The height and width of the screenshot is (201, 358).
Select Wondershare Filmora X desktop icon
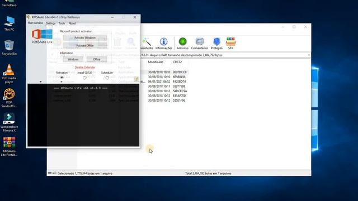pyautogui.click(x=9, y=123)
